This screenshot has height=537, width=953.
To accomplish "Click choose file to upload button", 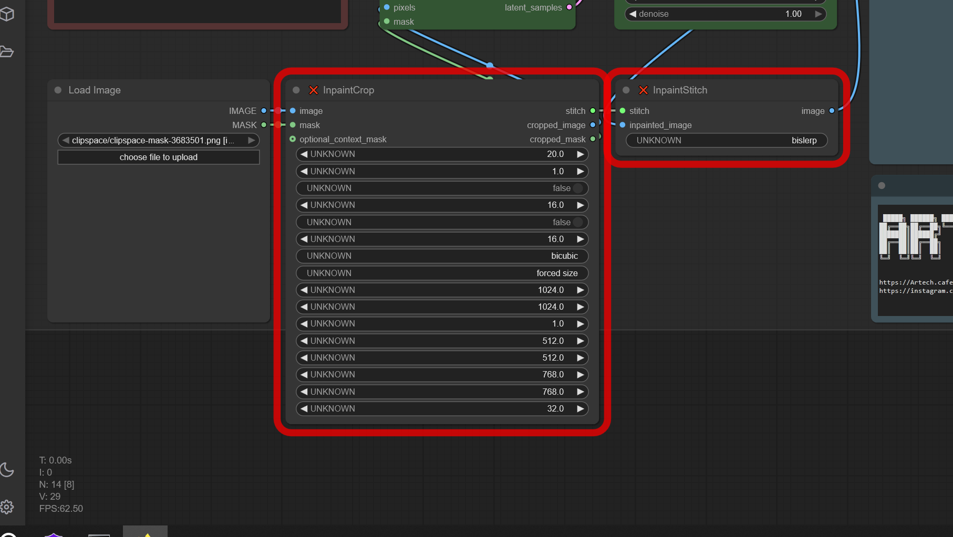I will point(158,157).
